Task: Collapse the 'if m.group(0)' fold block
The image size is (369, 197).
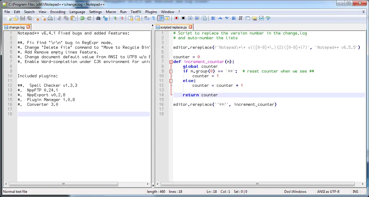Action: click(x=171, y=71)
